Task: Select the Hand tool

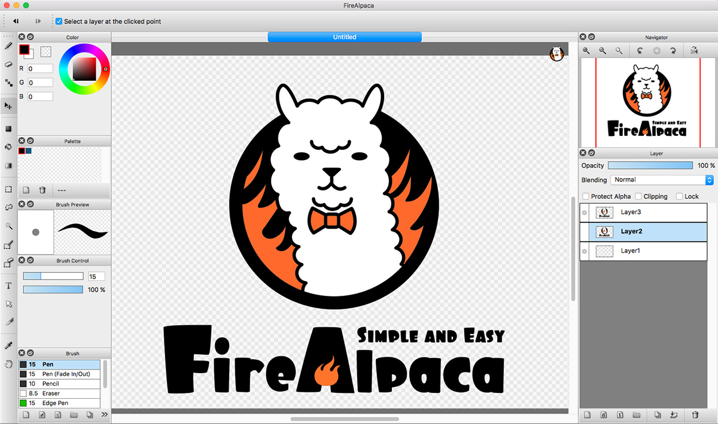Action: pos(8,362)
